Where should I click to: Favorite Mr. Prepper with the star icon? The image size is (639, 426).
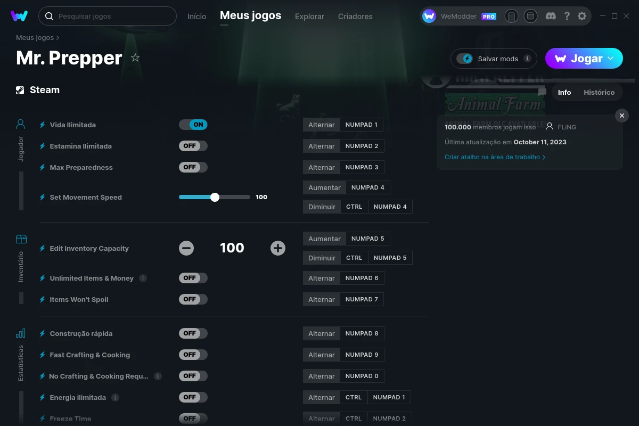click(x=135, y=58)
